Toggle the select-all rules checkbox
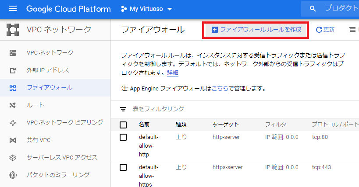 [x=123, y=125]
